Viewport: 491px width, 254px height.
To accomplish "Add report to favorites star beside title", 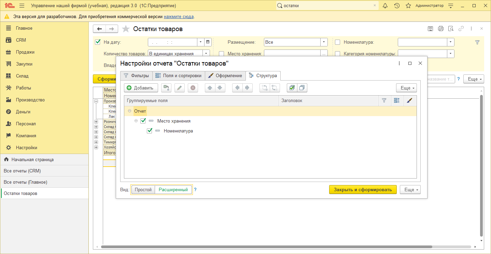I will 126,29.
